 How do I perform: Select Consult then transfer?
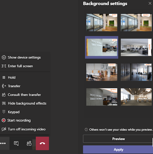[x=21, y=95]
